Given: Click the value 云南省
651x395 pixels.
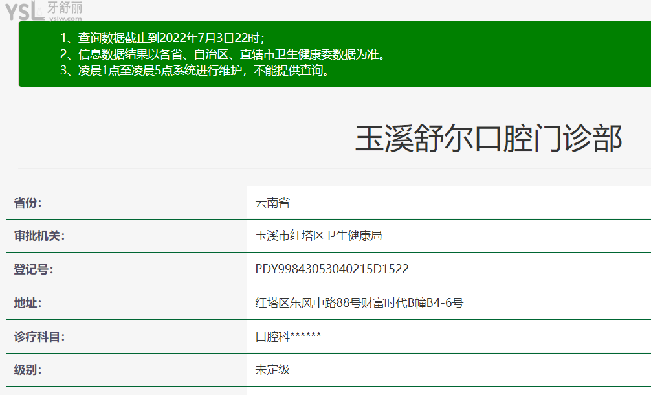Looking at the screenshot, I should tap(272, 203).
